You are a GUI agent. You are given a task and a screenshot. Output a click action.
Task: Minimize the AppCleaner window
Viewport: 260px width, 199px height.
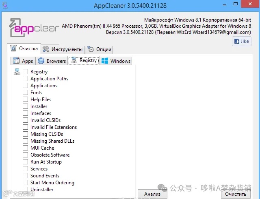[225, 4]
